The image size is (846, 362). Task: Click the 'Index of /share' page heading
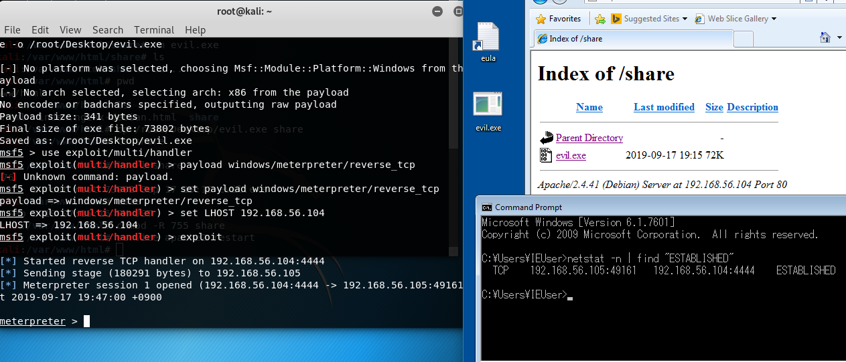pyautogui.click(x=606, y=74)
